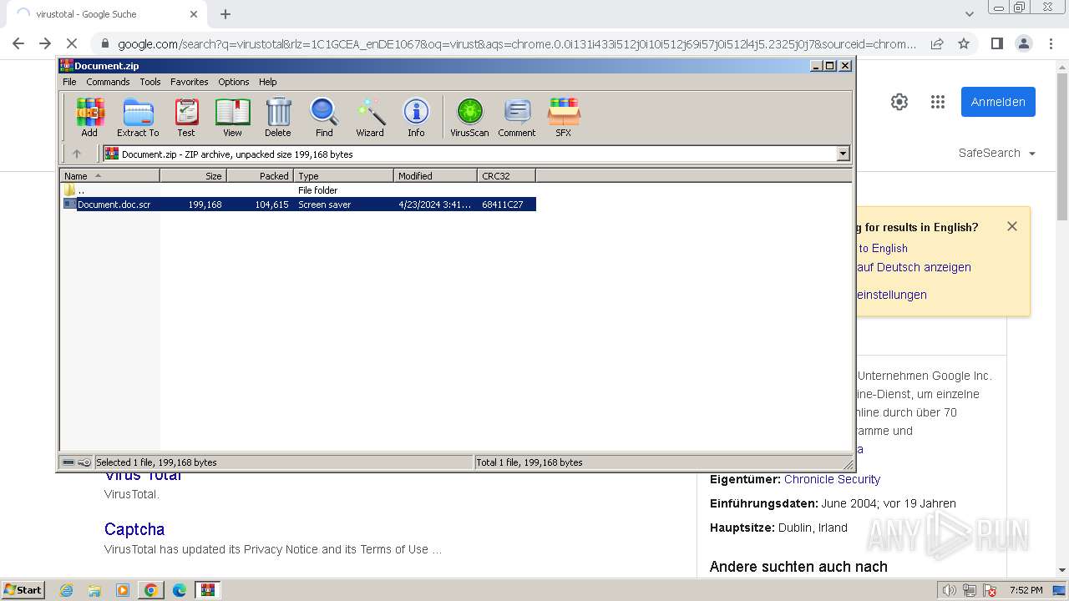Click the 'auf Deutsch anzeigen' link
1069x601 pixels.
click(x=914, y=267)
